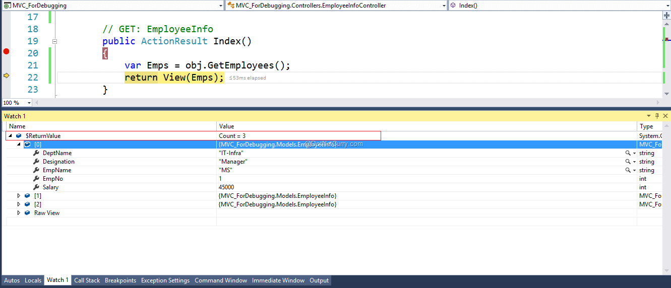Open the 100 % zoom level dropdown
This screenshot has width=671, height=288.
[x=29, y=103]
